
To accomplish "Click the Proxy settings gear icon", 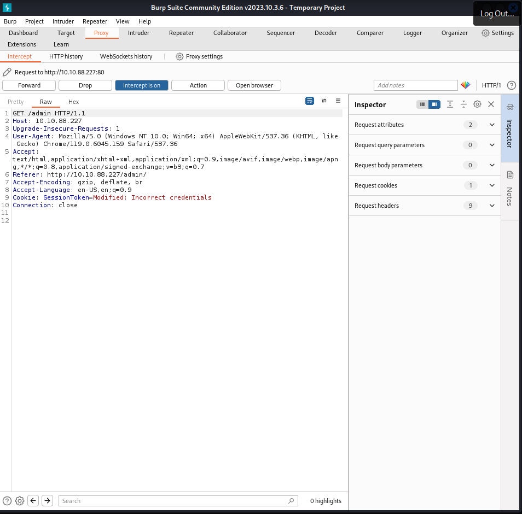I will [x=179, y=56].
